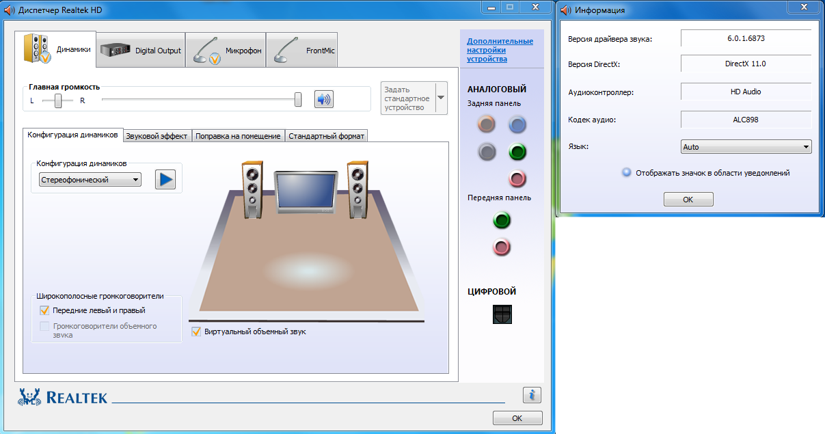Open the Язык dropdown set to Auto
Image resolution: width=825 pixels, height=434 pixels.
pyautogui.click(x=746, y=147)
